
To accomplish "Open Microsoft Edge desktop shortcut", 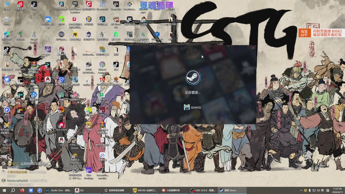I will tap(6, 36).
